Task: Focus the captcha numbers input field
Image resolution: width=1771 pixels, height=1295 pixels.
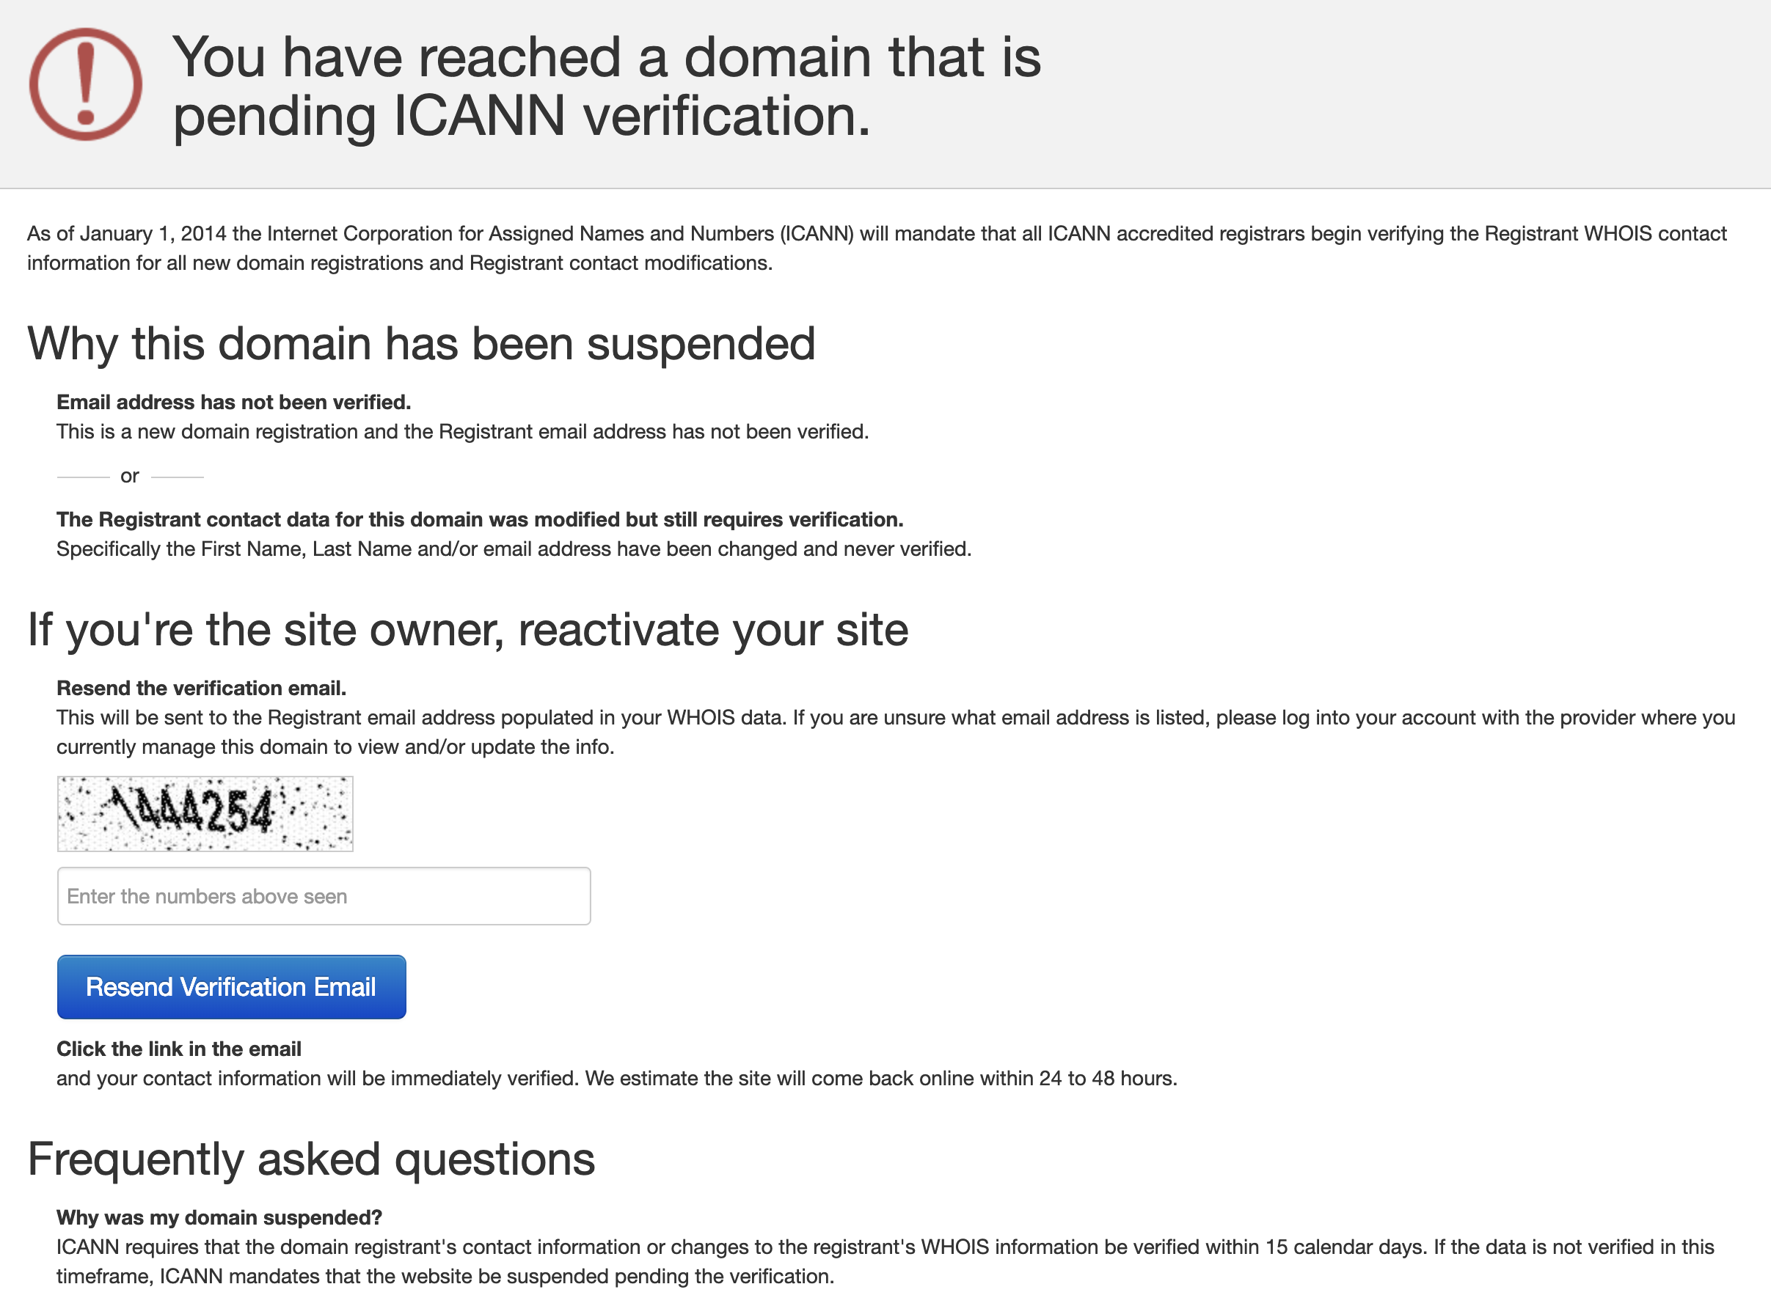Action: coord(324,896)
